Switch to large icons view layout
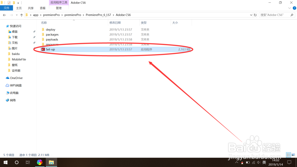The width and height of the screenshot is (297, 167). (293, 155)
